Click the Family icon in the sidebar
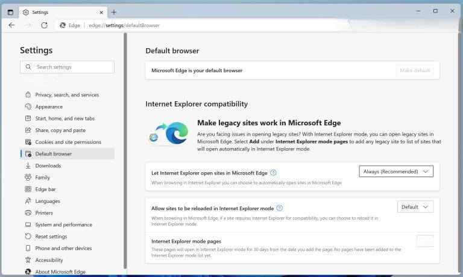The width and height of the screenshot is (463, 277). 28,177
